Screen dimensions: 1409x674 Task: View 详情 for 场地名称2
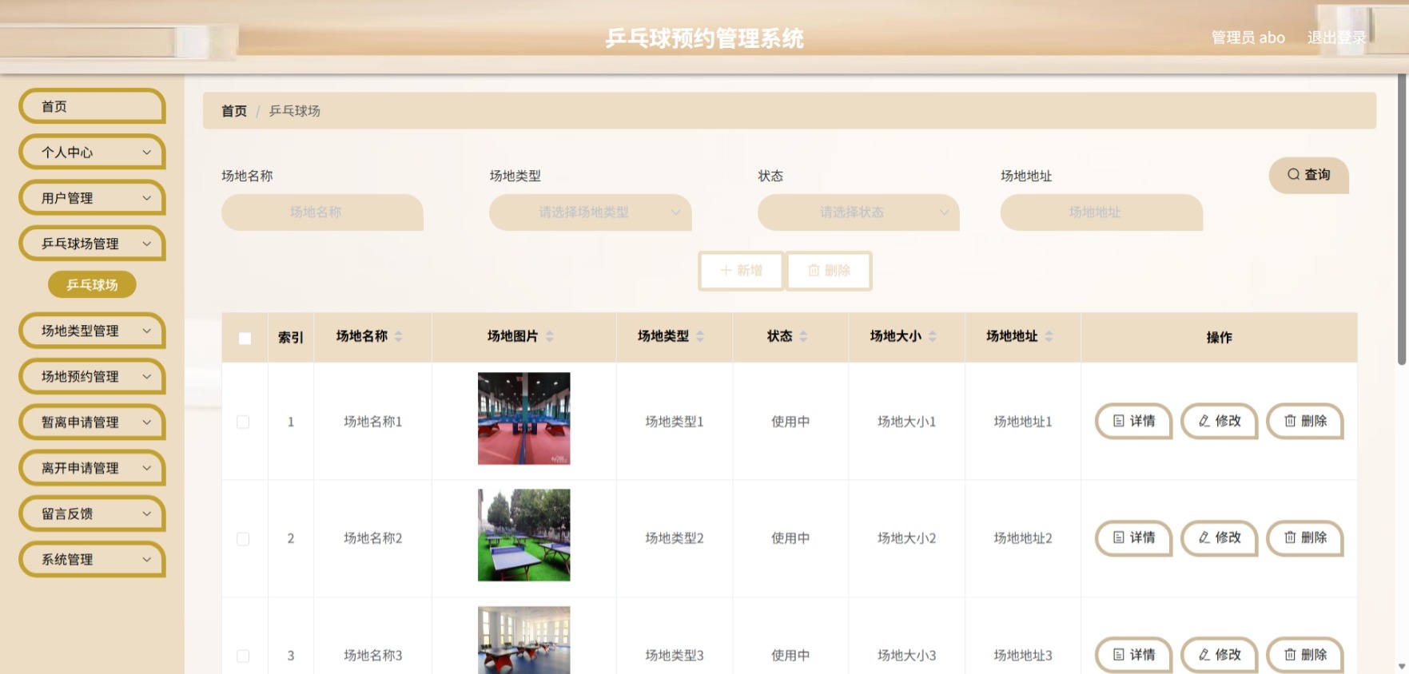[1133, 537]
